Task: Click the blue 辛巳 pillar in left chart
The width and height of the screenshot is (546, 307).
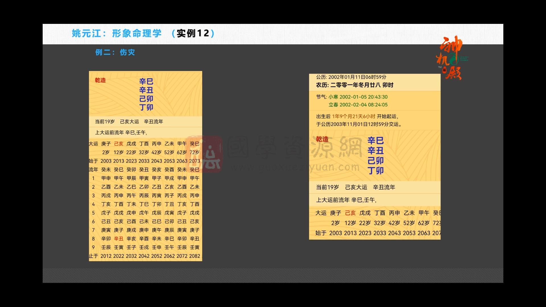Action: (x=146, y=82)
